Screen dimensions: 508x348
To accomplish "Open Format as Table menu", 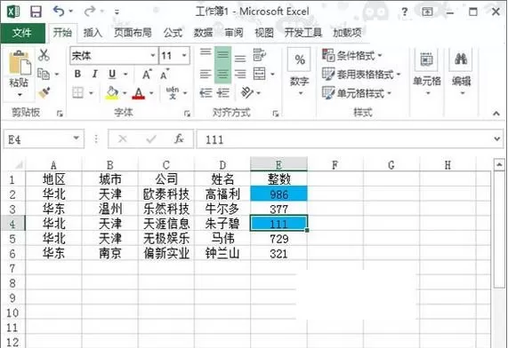I will pos(361,75).
